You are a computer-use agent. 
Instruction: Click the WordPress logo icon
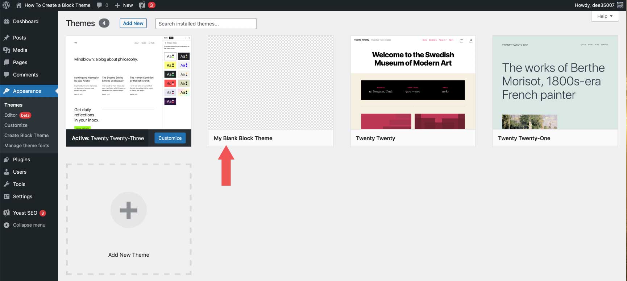pyautogui.click(x=6, y=5)
